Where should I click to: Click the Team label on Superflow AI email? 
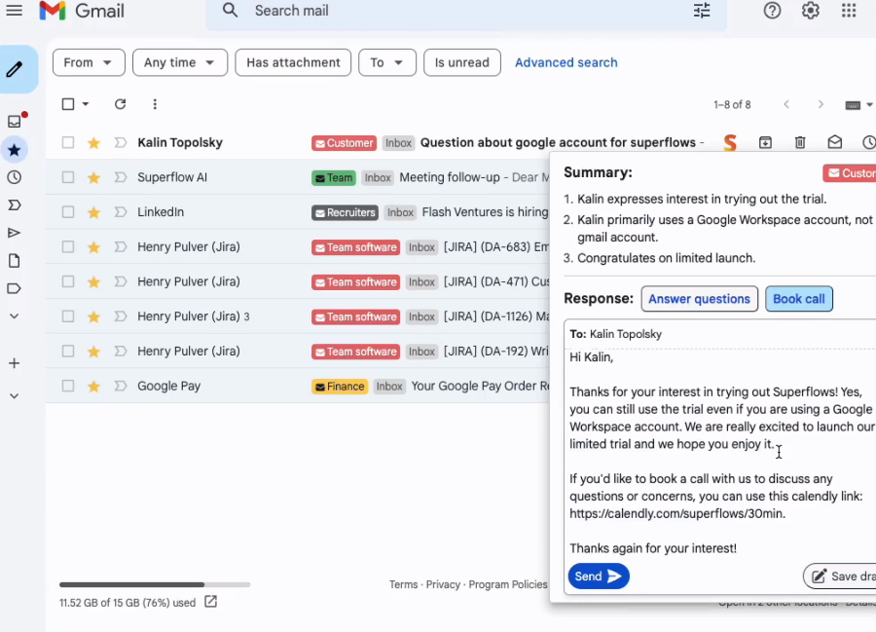(334, 177)
